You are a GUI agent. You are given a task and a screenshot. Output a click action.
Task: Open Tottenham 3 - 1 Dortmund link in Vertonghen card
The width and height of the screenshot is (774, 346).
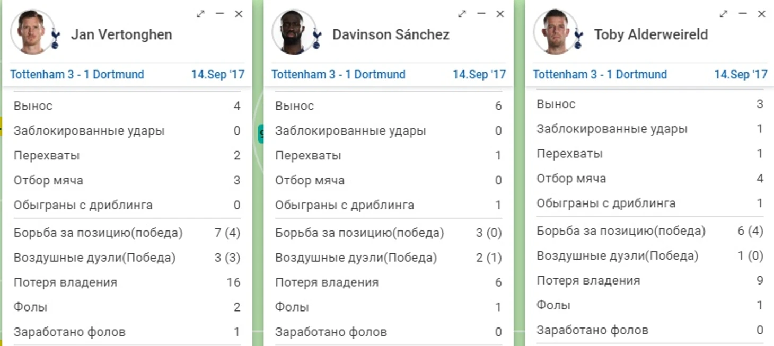point(77,74)
